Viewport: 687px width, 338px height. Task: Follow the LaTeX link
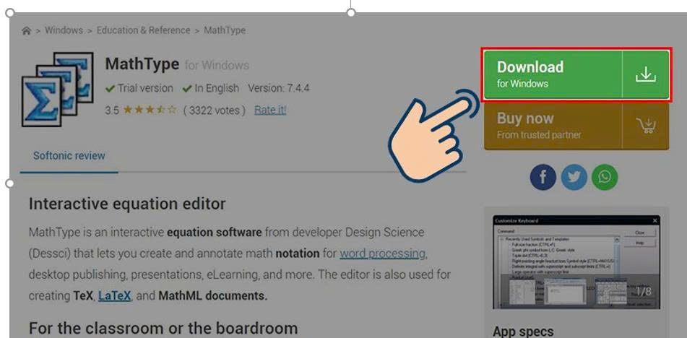pyautogui.click(x=115, y=295)
